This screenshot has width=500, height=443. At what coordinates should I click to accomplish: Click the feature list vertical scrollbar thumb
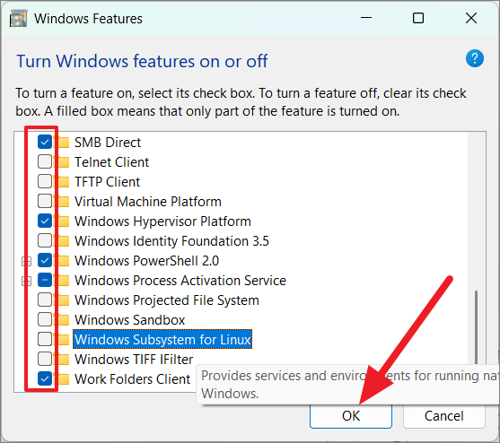[476, 327]
